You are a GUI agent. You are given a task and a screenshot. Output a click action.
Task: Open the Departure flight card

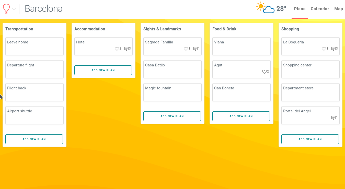(x=34, y=69)
